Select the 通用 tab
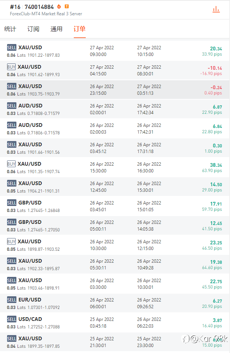The image size is (230, 353). pos(56,29)
